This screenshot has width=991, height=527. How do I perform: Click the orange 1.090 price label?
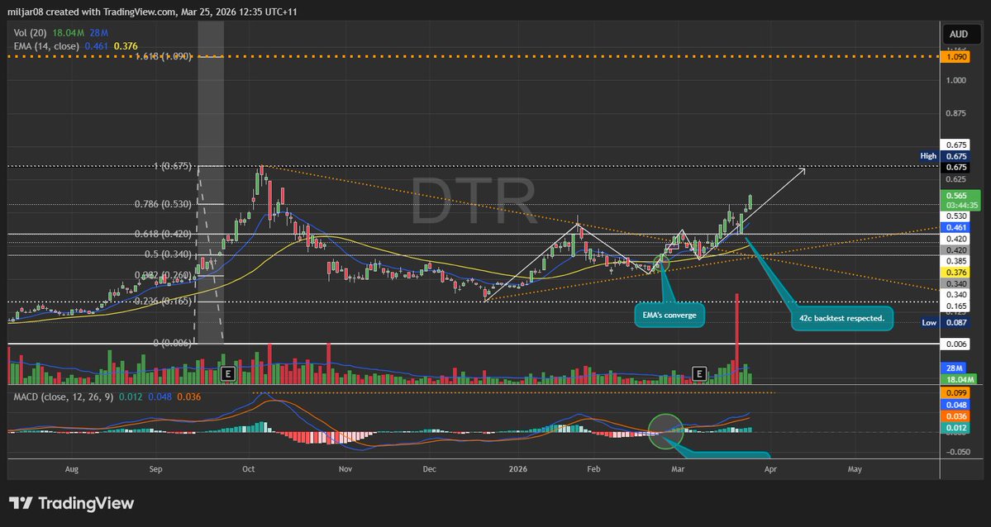pos(957,57)
